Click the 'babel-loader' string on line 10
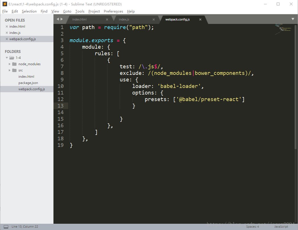 179,86
